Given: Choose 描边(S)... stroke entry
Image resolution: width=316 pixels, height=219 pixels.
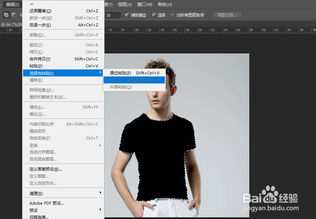Looking at the screenshot, I should click(63, 114).
